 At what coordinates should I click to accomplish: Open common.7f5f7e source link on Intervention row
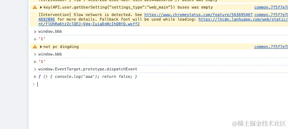pyautogui.click(x=271, y=15)
